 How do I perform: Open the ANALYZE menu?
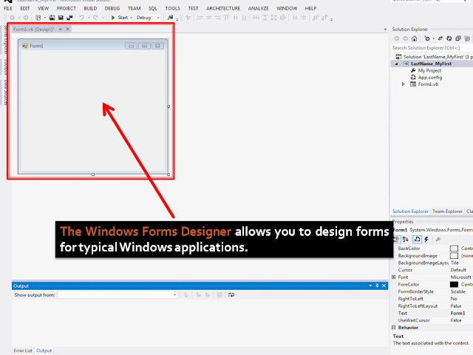[258, 8]
